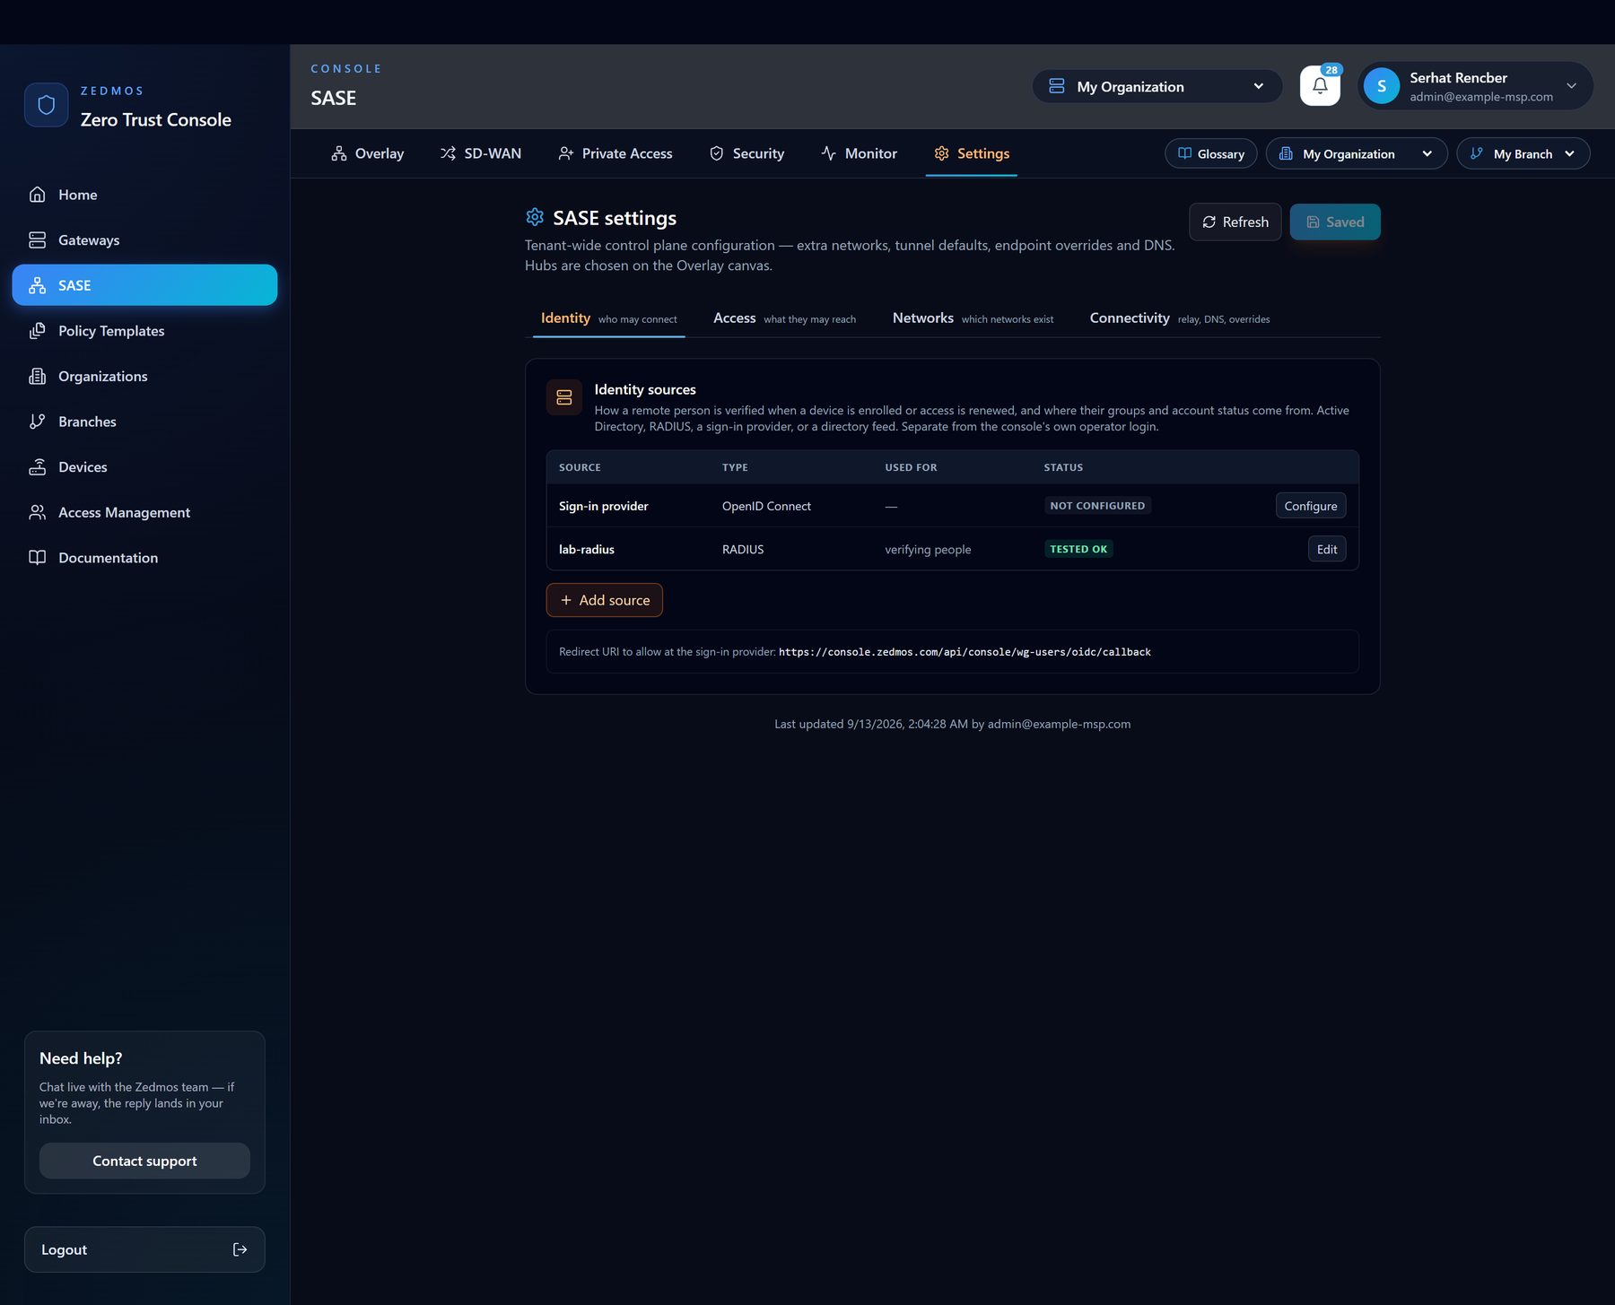Open the header My Organization dropdown
1615x1305 pixels.
click(x=1157, y=86)
